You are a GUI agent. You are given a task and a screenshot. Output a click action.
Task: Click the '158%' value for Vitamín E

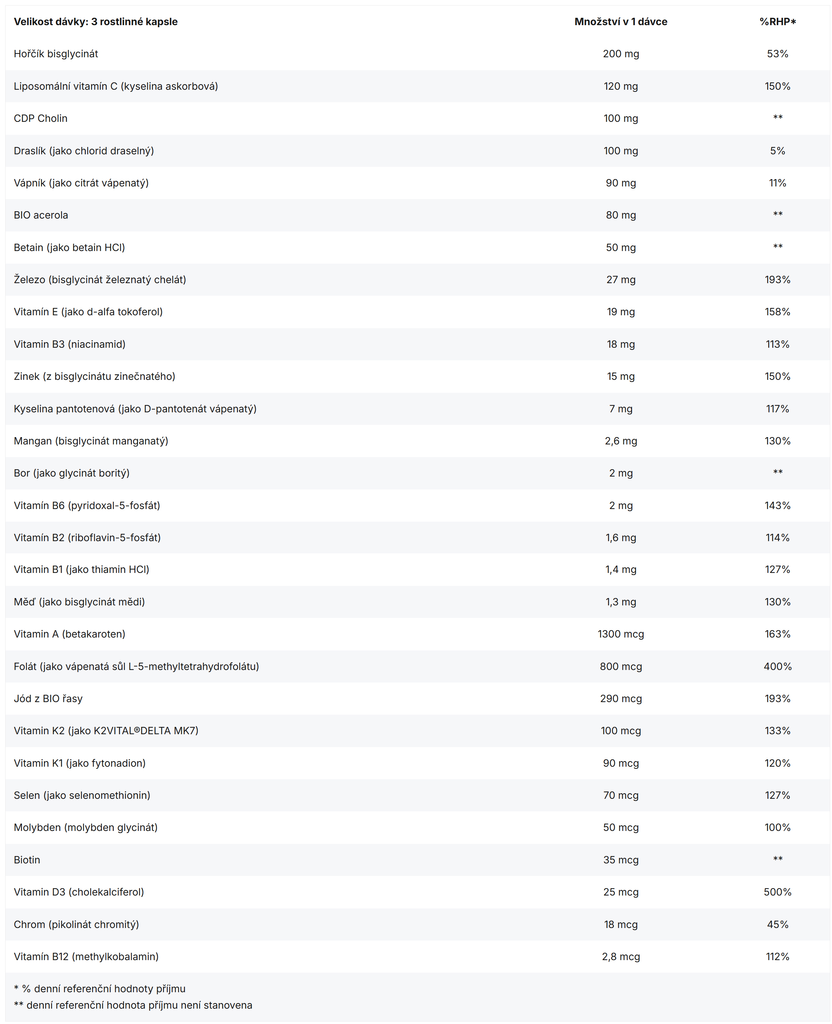point(777,312)
